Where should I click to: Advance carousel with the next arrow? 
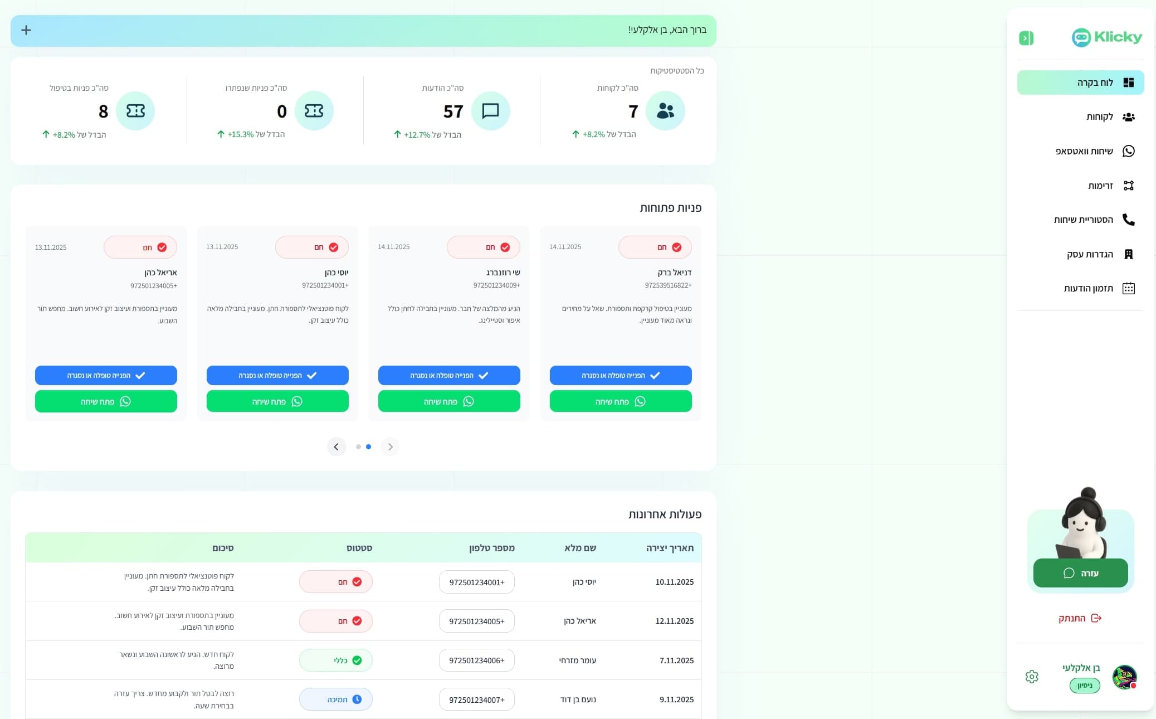click(x=390, y=446)
